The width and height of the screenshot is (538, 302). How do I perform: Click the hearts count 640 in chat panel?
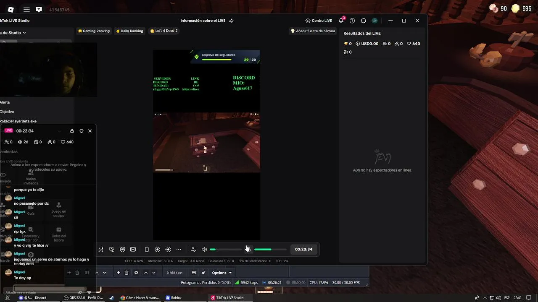pyautogui.click(x=67, y=142)
